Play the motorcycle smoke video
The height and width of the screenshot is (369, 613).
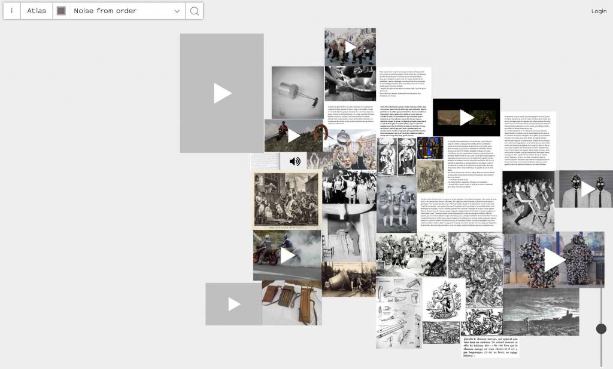tap(287, 256)
